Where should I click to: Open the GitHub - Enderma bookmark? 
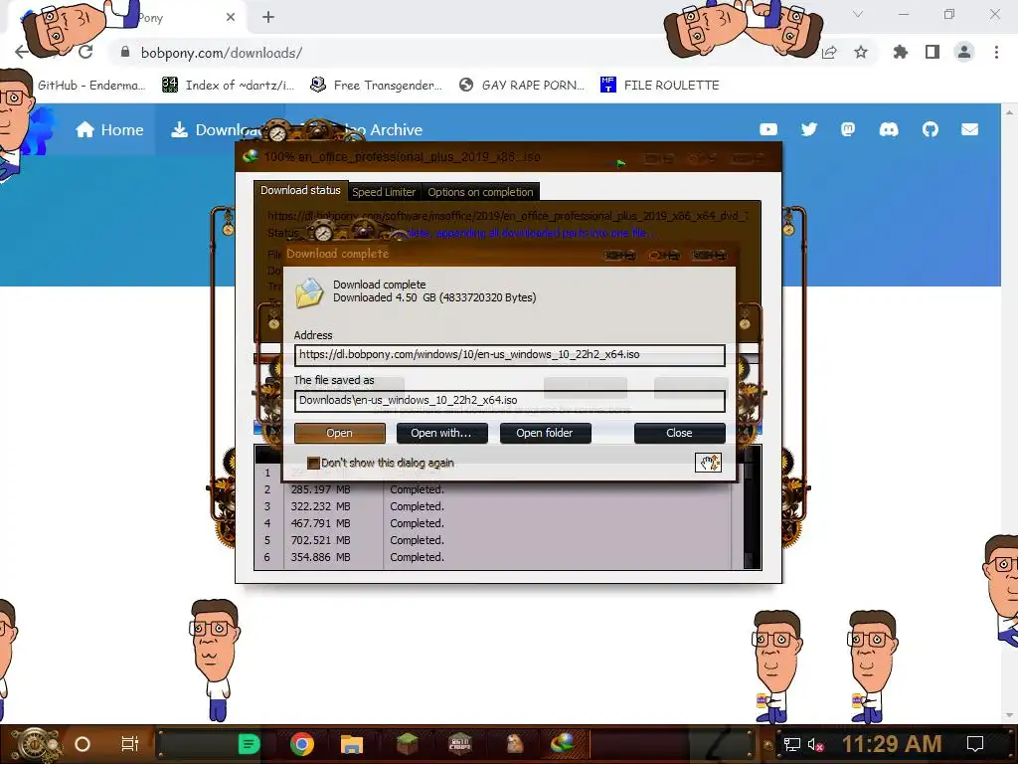point(90,86)
